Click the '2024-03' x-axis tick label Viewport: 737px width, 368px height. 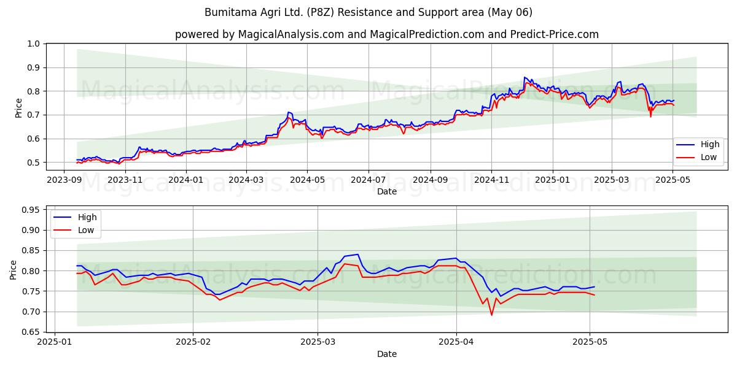(246, 180)
